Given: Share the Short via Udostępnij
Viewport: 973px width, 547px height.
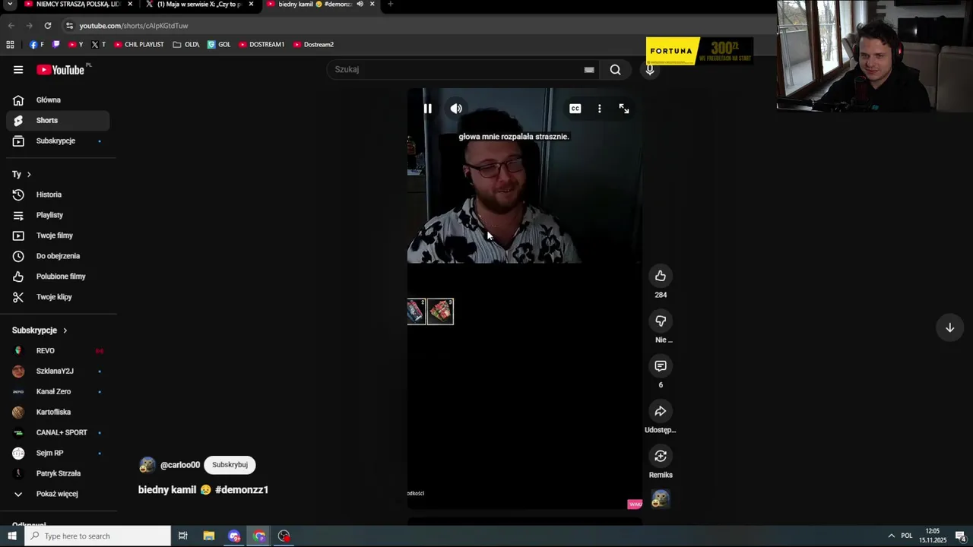Looking at the screenshot, I should coord(661,411).
